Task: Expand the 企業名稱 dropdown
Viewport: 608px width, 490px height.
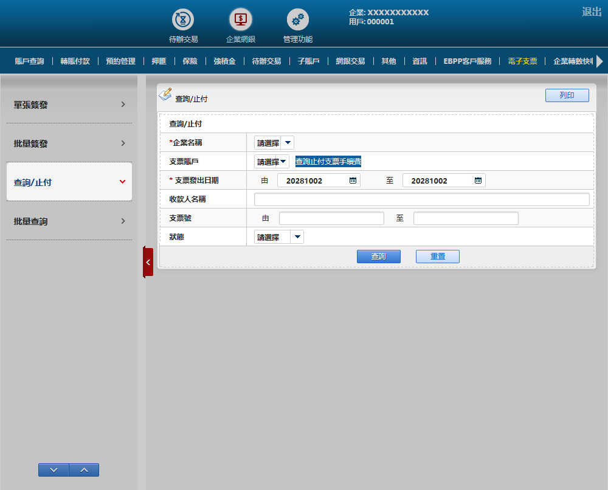Action: [x=288, y=143]
